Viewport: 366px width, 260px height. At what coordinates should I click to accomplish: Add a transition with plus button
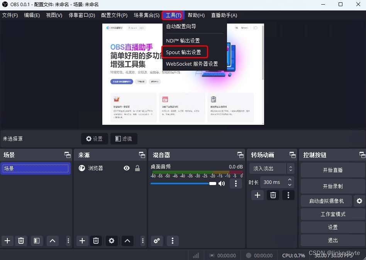click(x=258, y=195)
